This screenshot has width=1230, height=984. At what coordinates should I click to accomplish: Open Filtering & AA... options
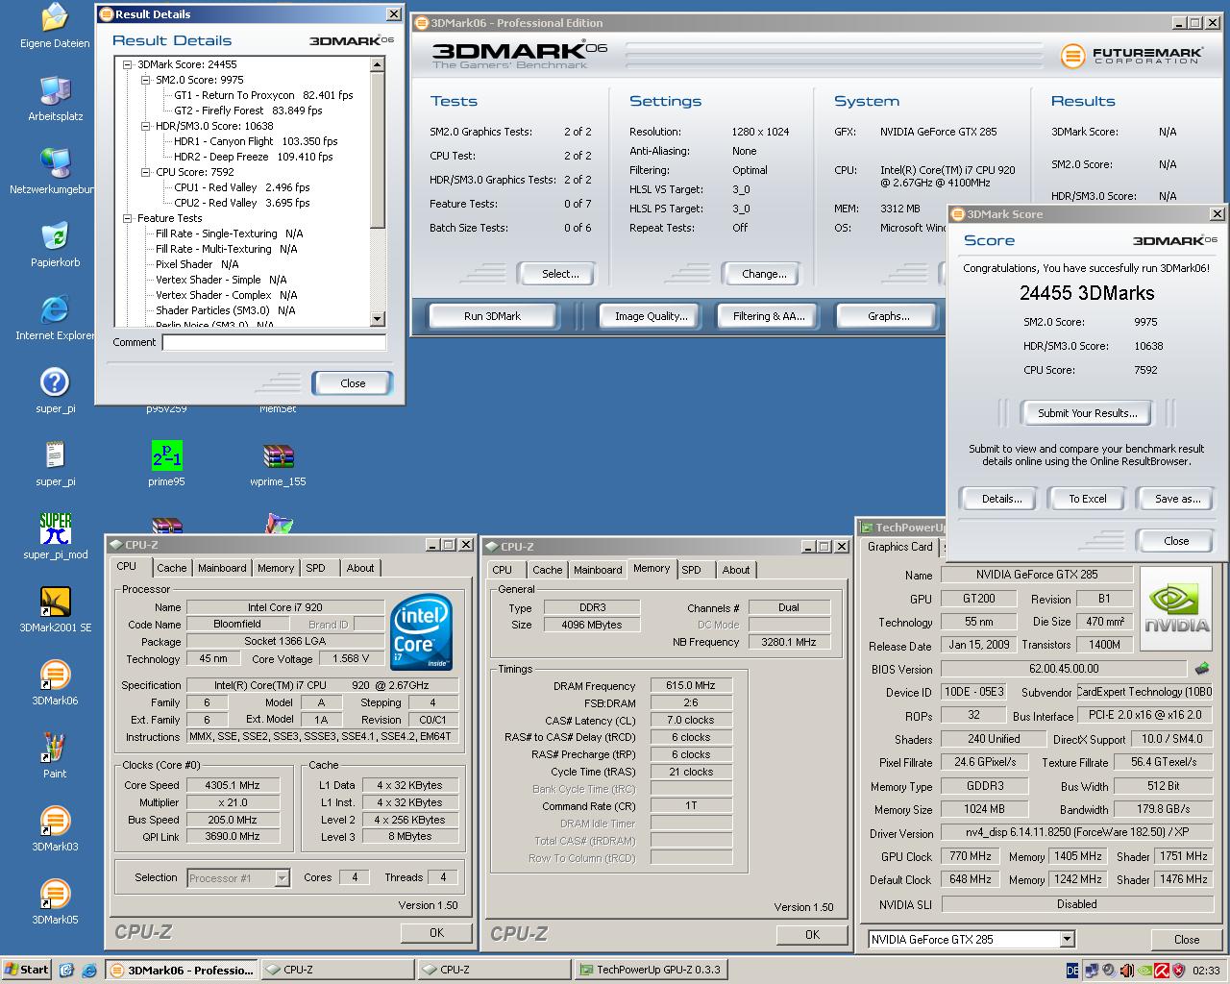point(769,316)
